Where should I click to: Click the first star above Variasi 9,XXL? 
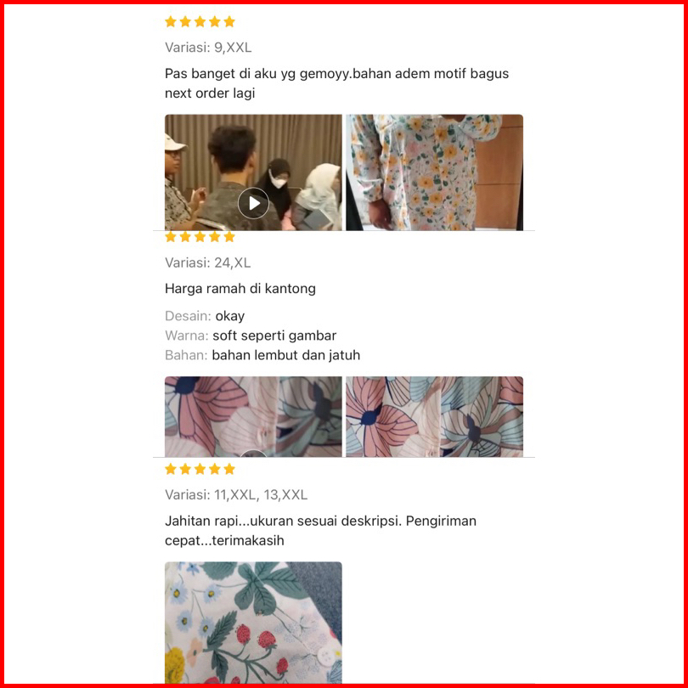coord(171,21)
